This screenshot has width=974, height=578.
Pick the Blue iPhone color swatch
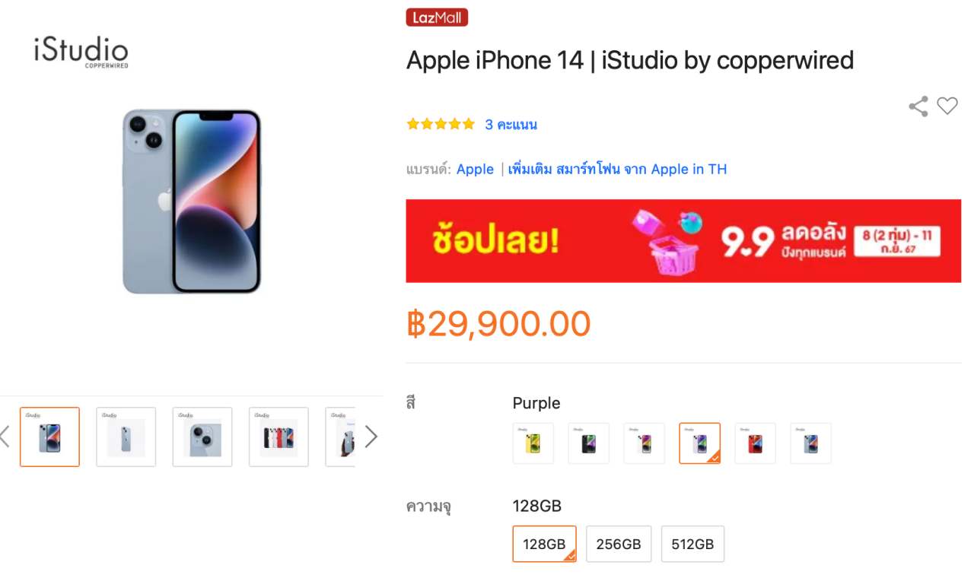tap(810, 443)
